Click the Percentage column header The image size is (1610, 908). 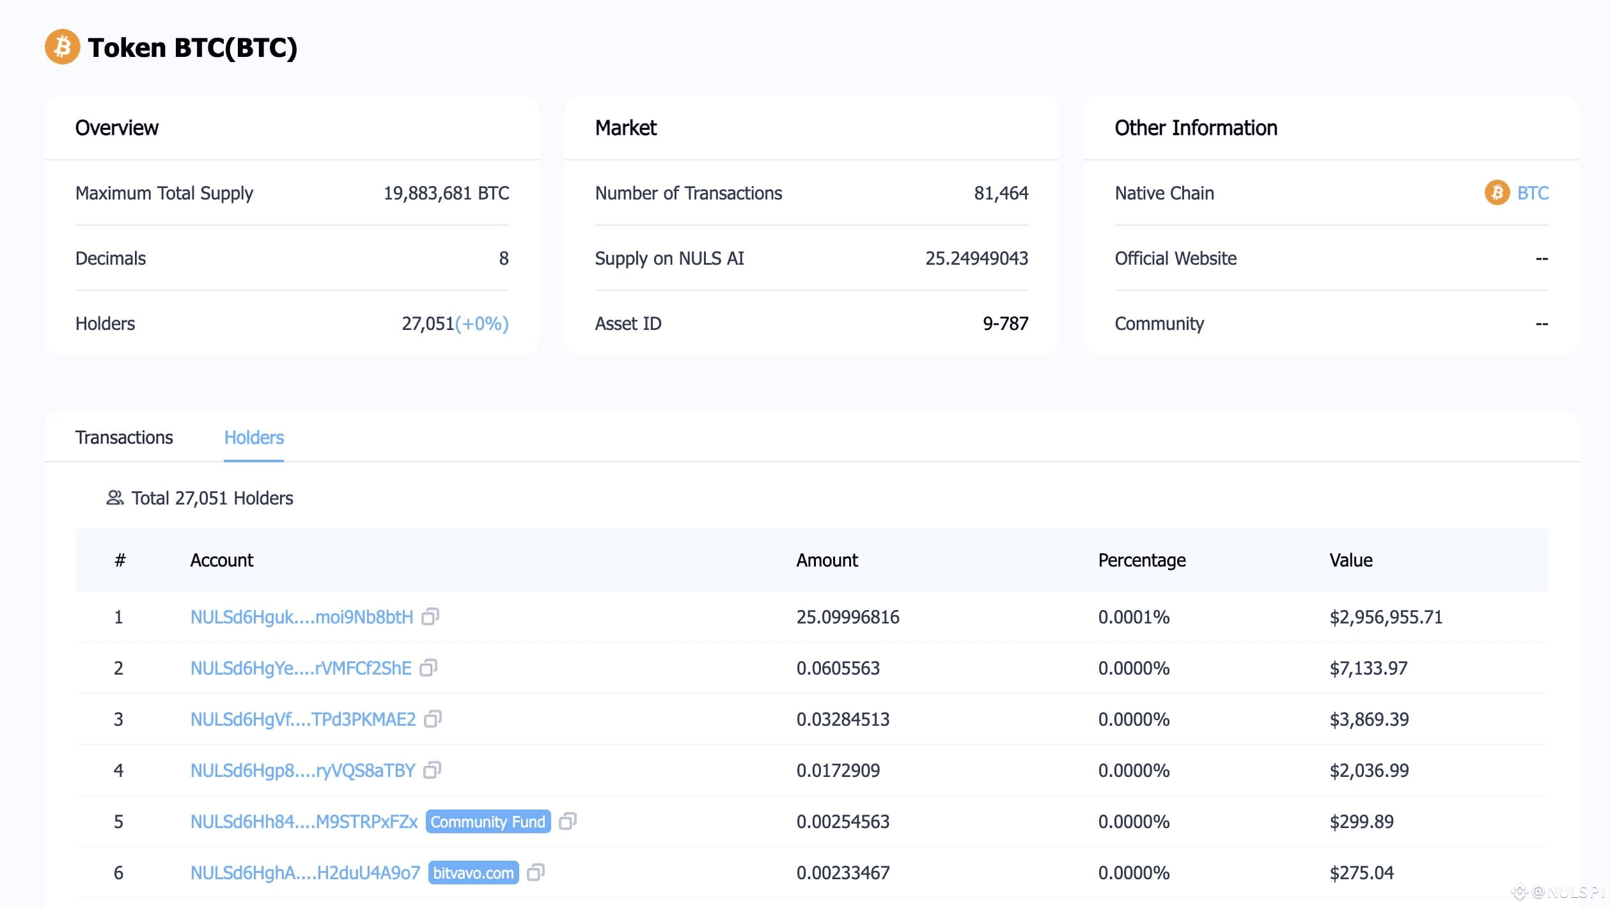pos(1142,560)
